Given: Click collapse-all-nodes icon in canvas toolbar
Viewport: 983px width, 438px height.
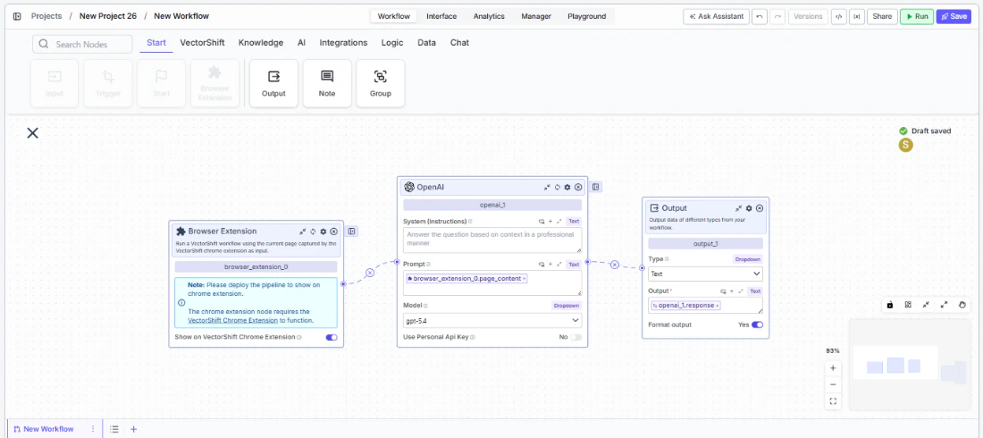Looking at the screenshot, I should 926,305.
